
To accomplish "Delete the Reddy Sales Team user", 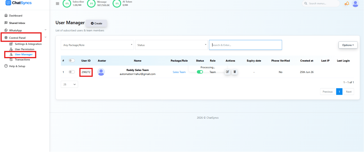I will (x=235, y=72).
